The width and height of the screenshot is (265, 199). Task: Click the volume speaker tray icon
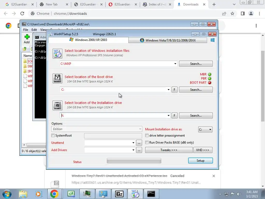(239, 194)
